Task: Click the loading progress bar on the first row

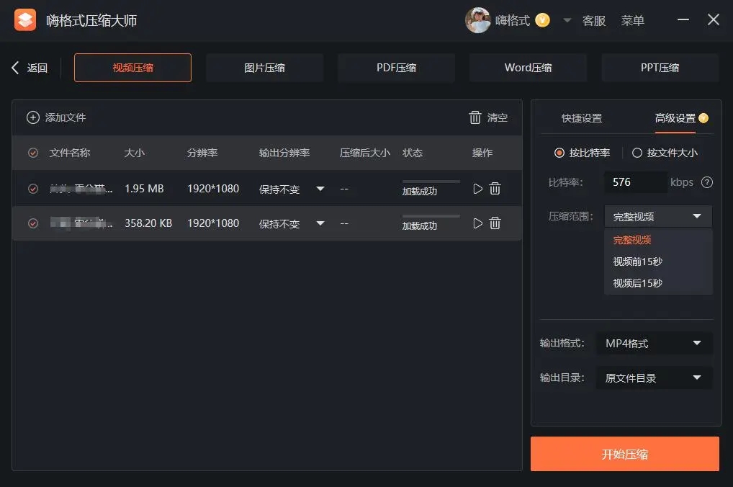Action: [x=430, y=183]
